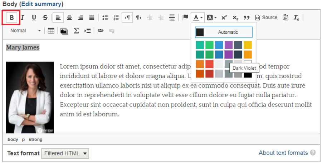This screenshot has height=164, width=322.
Task: Click the link icon
Action: point(101,31)
